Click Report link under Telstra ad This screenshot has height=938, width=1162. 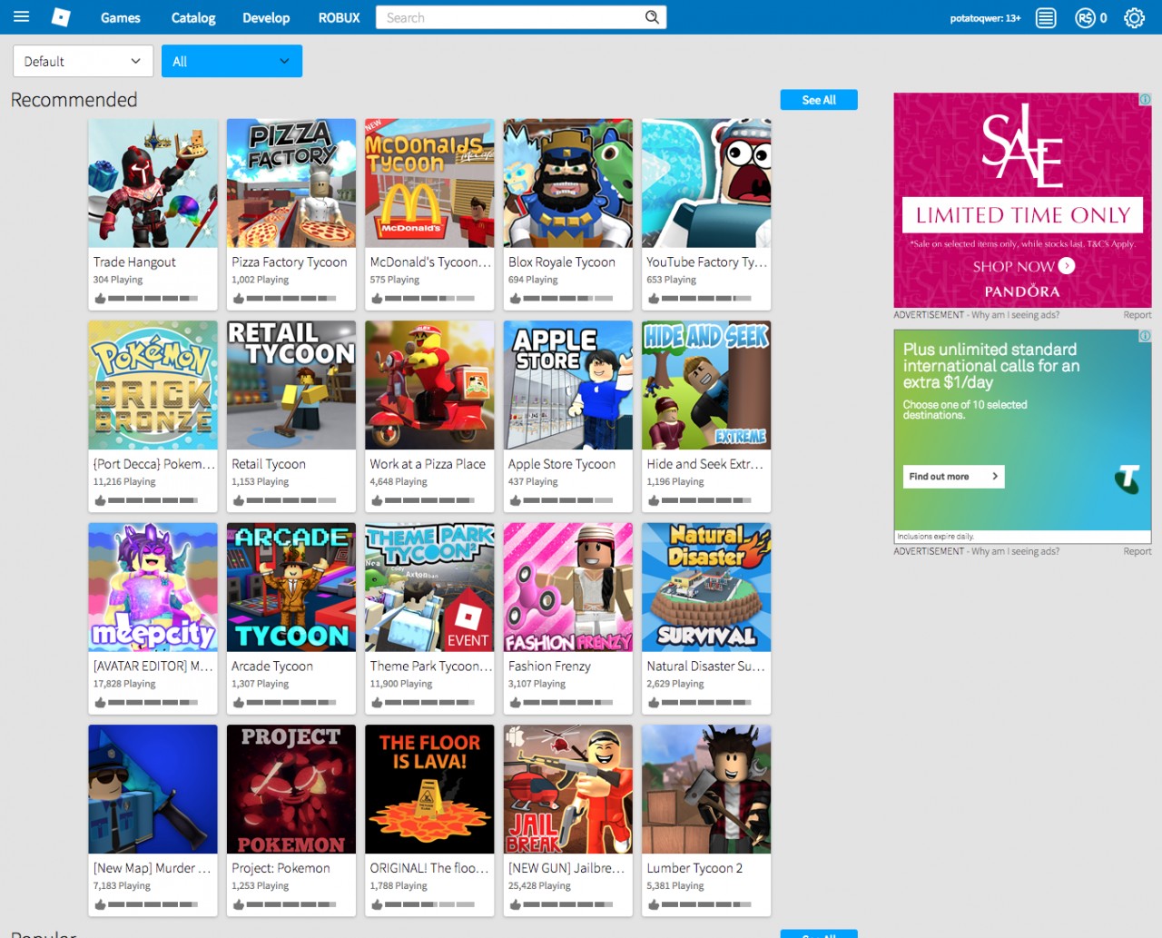pyautogui.click(x=1137, y=551)
